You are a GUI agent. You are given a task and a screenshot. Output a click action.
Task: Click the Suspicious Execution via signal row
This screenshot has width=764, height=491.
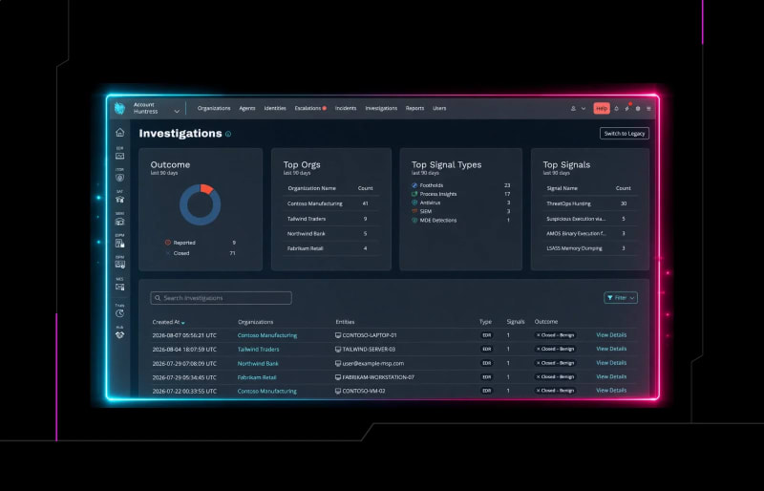pos(590,219)
